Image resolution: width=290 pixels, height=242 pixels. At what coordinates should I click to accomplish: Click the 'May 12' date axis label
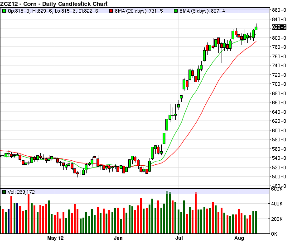[55, 238]
